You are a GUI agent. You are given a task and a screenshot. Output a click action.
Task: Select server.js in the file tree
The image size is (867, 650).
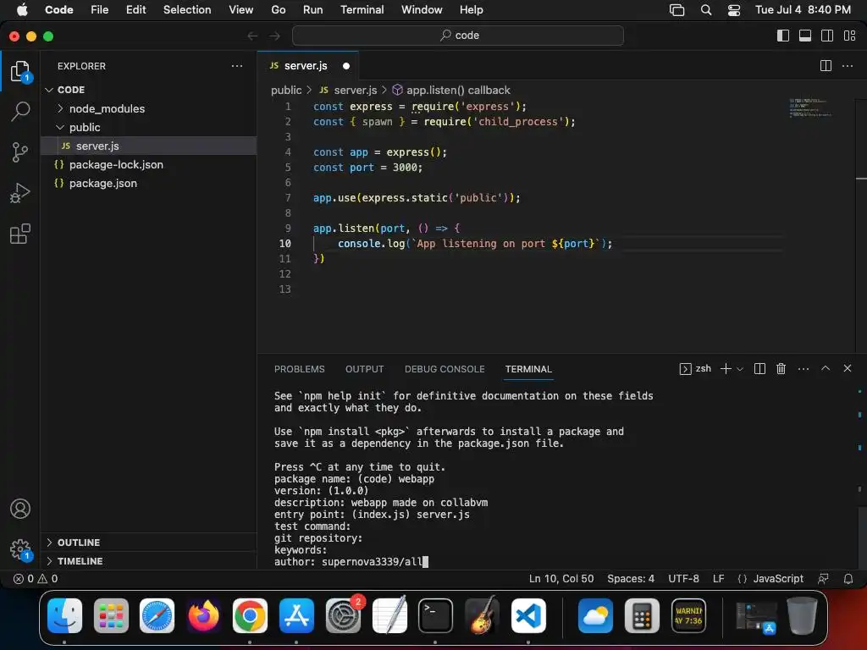pyautogui.click(x=149, y=146)
